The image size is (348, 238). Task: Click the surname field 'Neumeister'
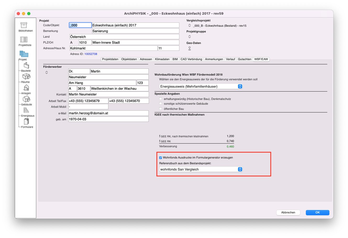coord(108,77)
